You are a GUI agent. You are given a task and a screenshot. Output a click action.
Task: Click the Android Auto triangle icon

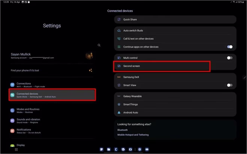click(119, 113)
